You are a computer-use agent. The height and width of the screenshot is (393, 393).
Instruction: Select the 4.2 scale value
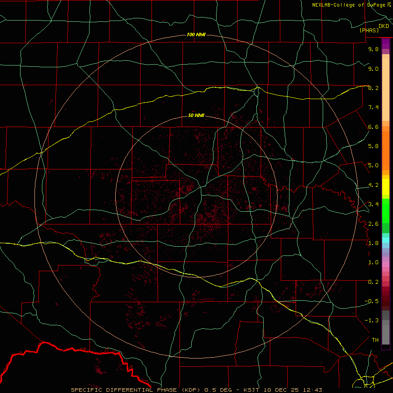pyautogui.click(x=373, y=185)
